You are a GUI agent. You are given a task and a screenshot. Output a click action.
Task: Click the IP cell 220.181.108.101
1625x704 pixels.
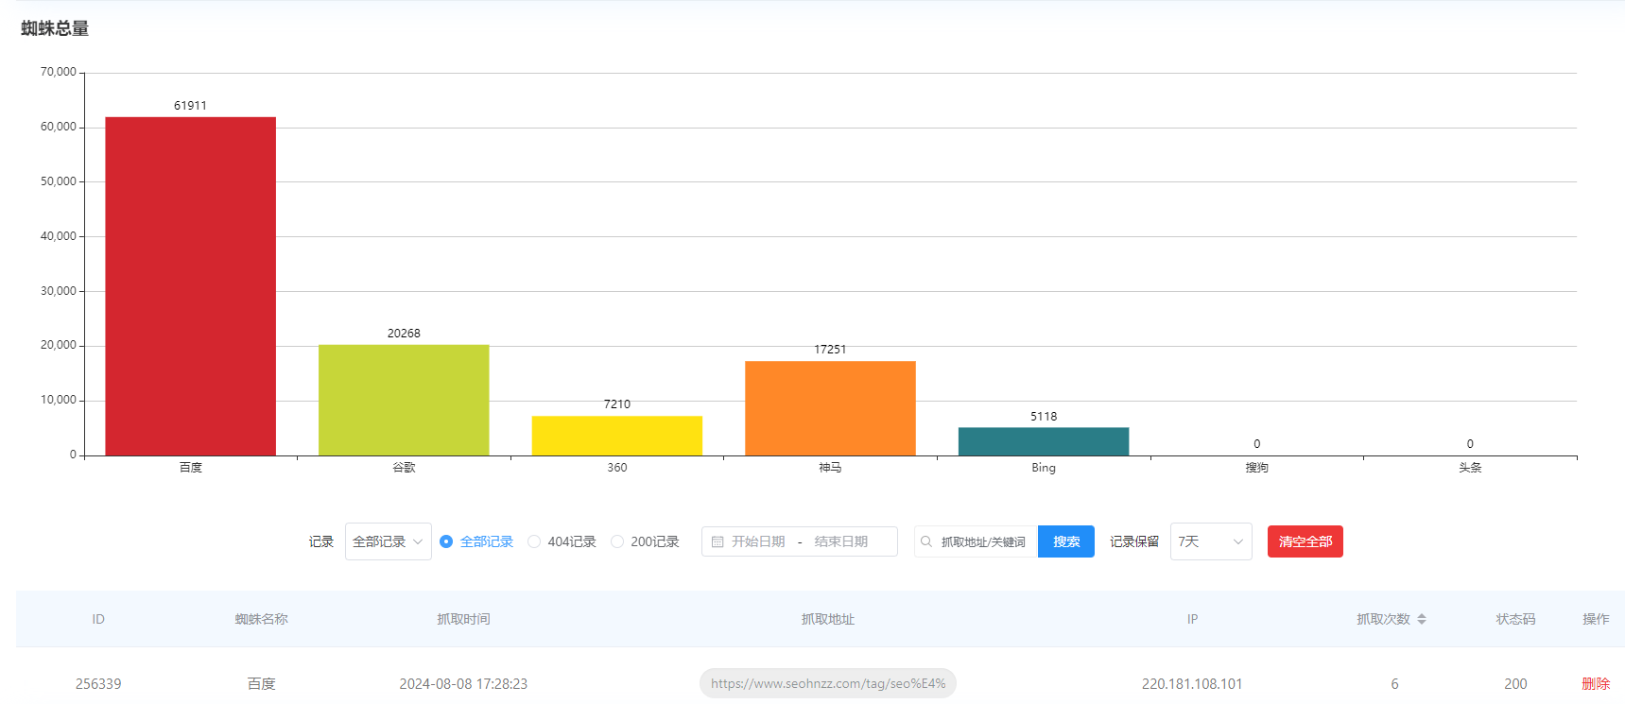[x=1192, y=683]
